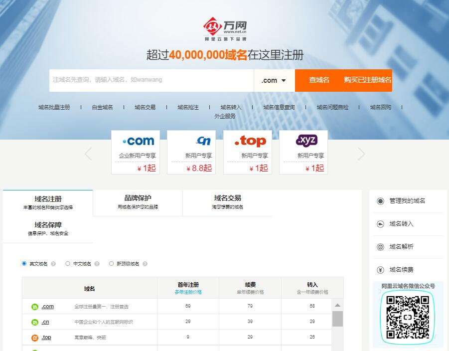Click the help icon next to 中文域名
The width and height of the screenshot is (449, 351).
click(97, 264)
